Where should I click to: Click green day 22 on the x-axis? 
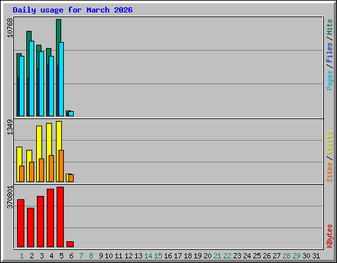click(227, 256)
